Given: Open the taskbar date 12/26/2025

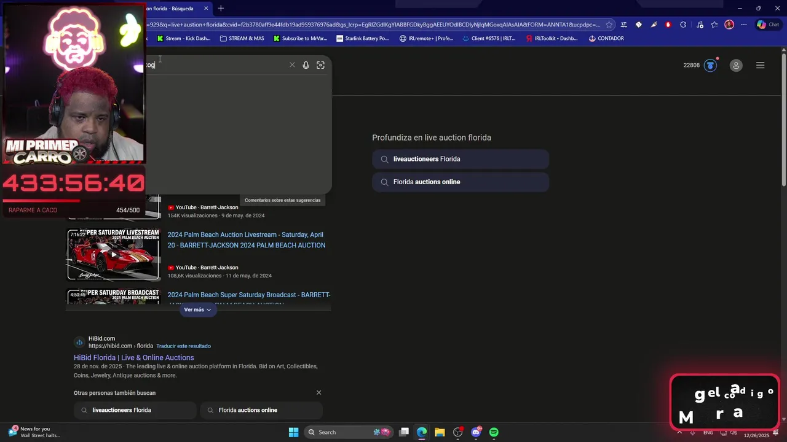Looking at the screenshot, I should point(756,435).
